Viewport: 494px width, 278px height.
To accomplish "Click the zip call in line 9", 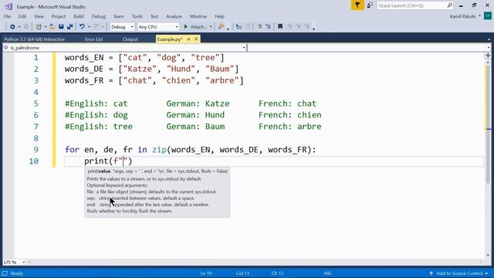I will click(x=160, y=150).
